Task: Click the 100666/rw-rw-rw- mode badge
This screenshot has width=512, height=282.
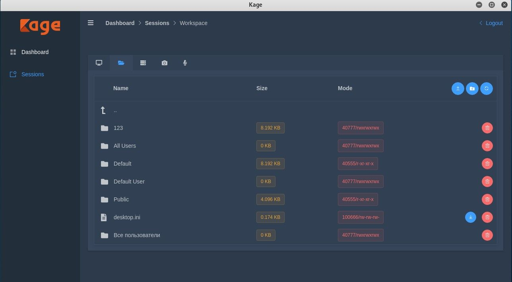Action: [x=361, y=217]
